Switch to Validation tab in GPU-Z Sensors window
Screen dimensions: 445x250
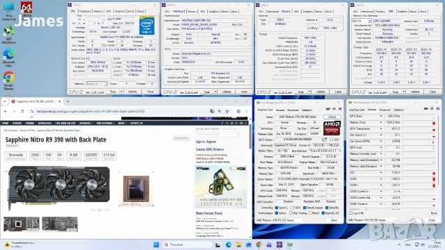pos(398,110)
